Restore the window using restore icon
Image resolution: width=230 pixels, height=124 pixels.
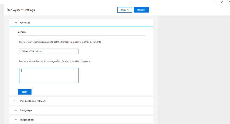pos(222,2)
